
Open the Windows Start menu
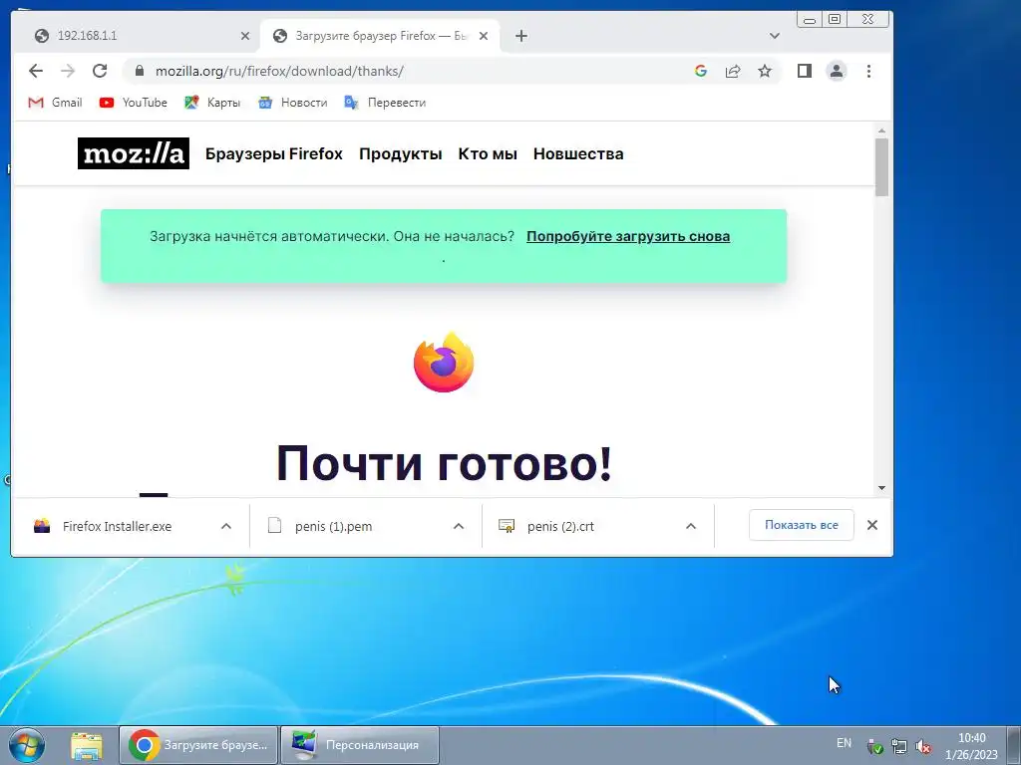[x=26, y=745]
